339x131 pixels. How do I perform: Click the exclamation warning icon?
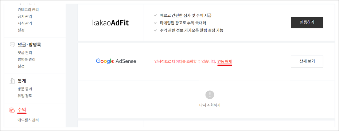pos(210,95)
